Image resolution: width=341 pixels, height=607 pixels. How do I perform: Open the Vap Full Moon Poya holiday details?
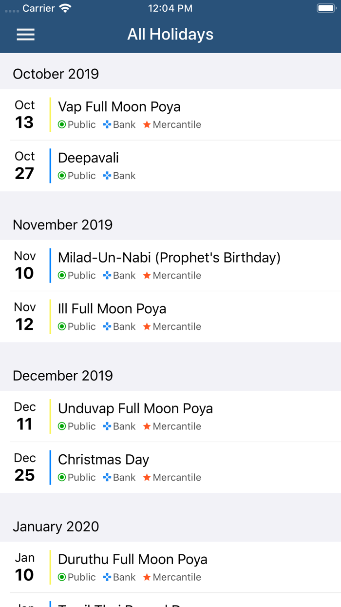tap(170, 114)
